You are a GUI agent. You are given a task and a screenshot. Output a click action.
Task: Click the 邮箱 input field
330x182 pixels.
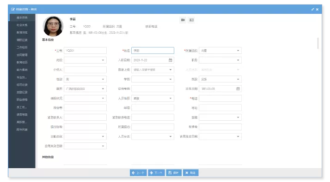[153, 108]
